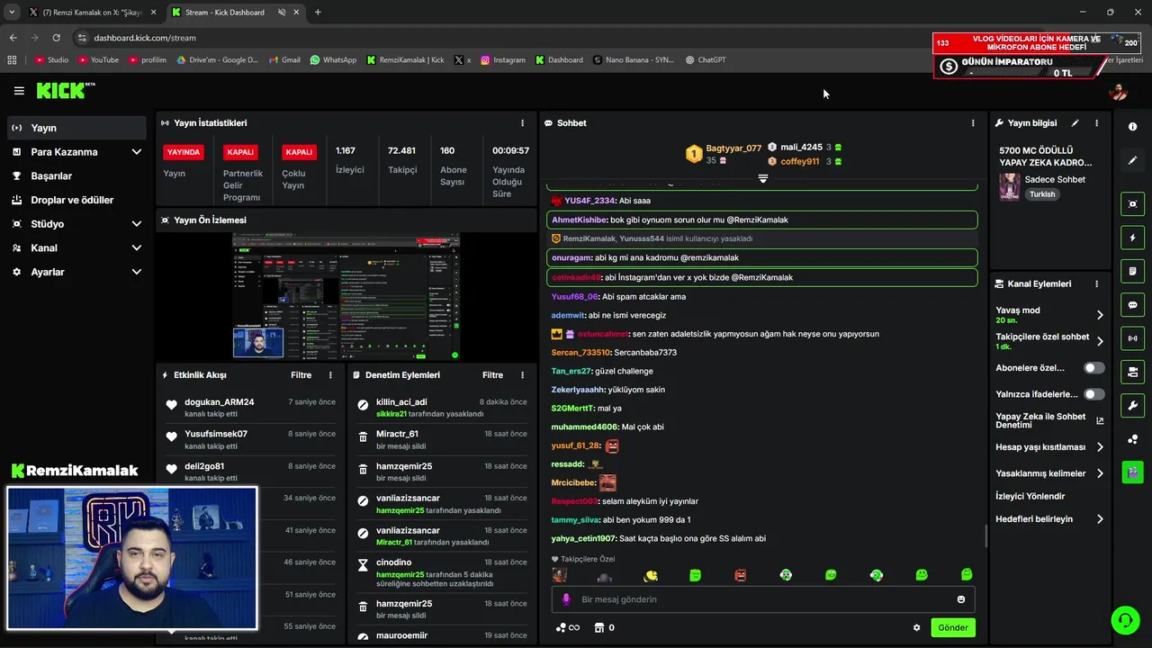Reload the page with browser refresh button

[x=56, y=38]
